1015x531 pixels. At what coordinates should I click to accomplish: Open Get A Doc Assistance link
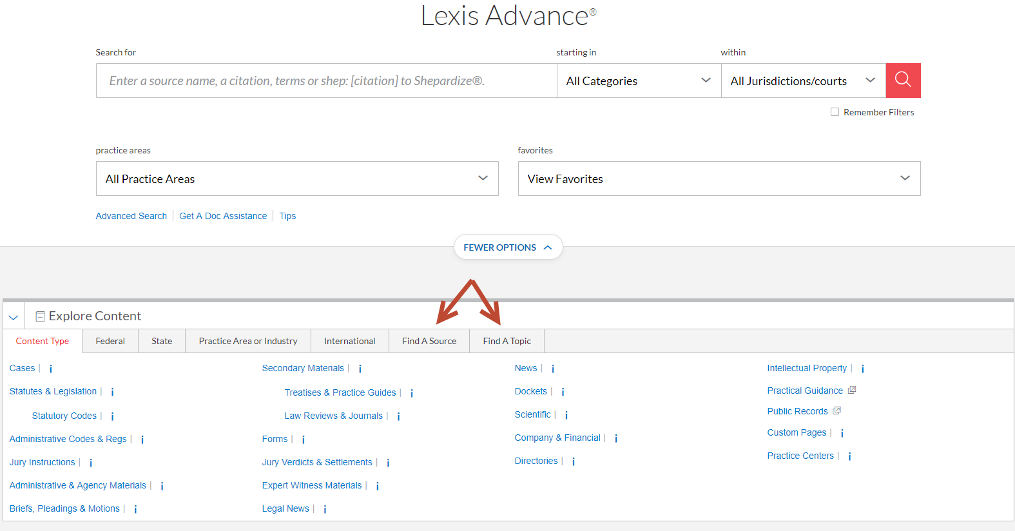coord(223,216)
